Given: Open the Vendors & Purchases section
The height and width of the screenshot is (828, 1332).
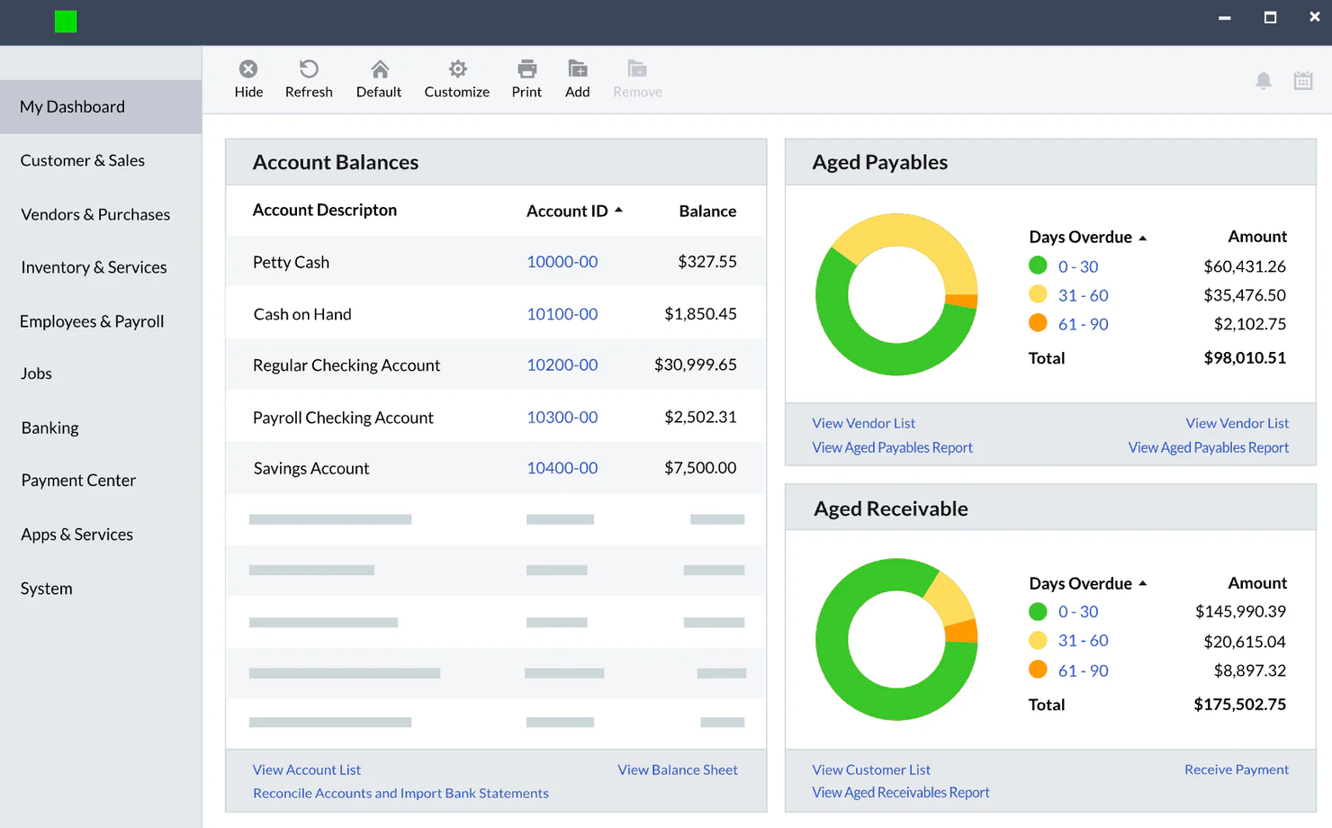Looking at the screenshot, I should (x=95, y=214).
